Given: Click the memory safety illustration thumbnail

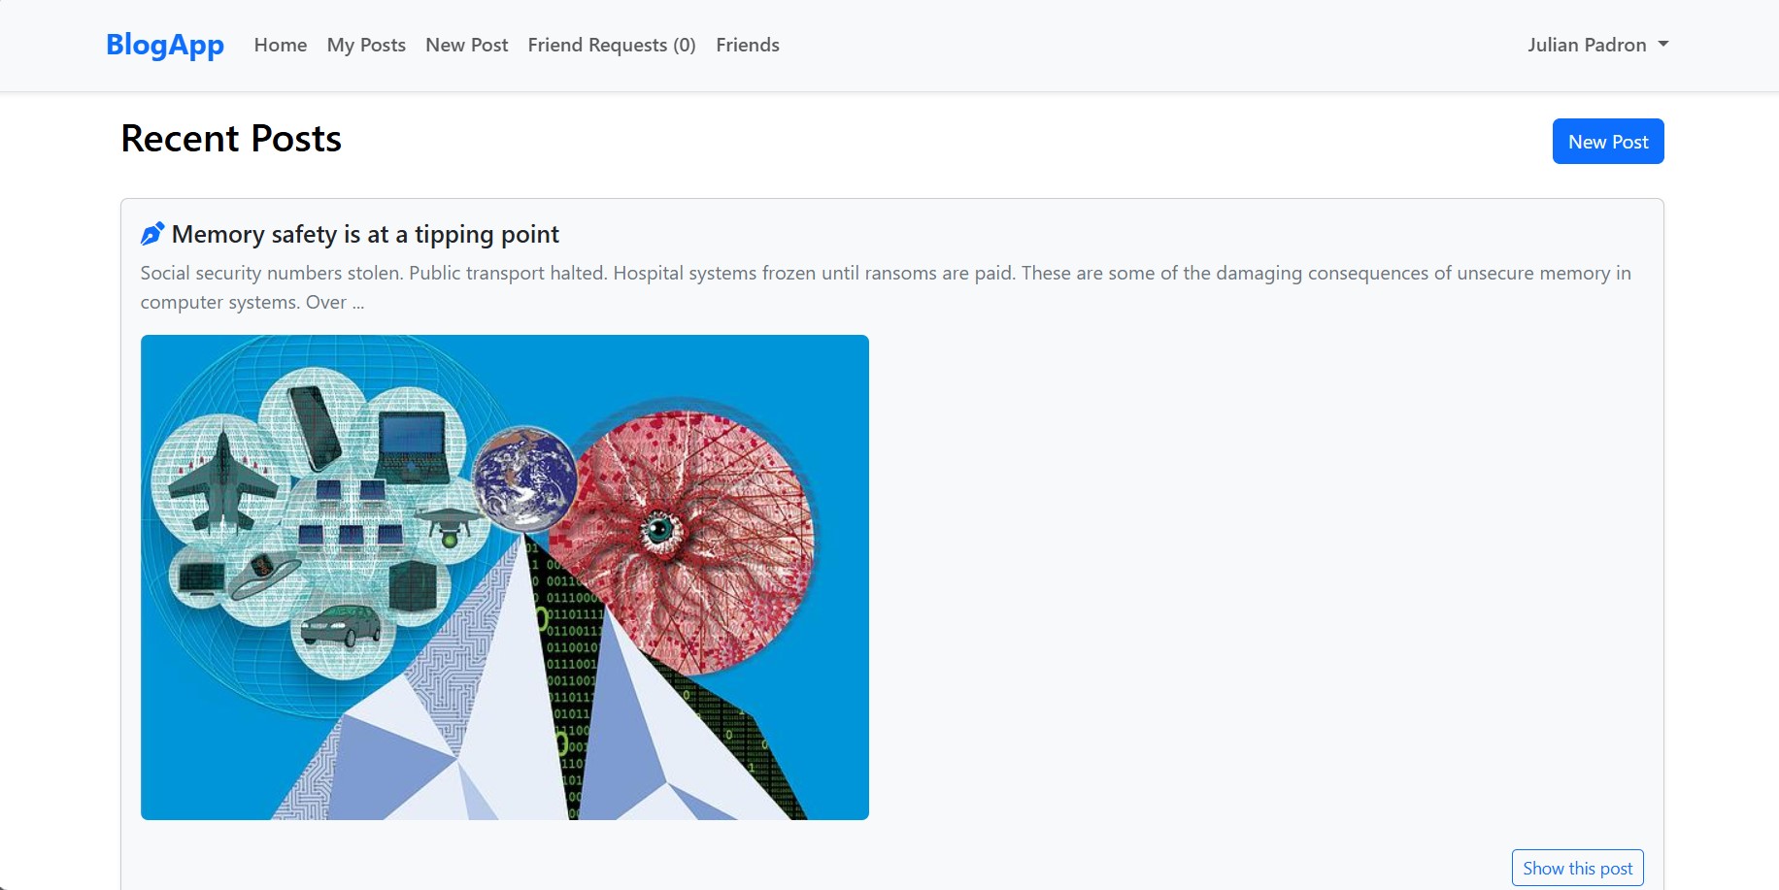Looking at the screenshot, I should 505,577.
